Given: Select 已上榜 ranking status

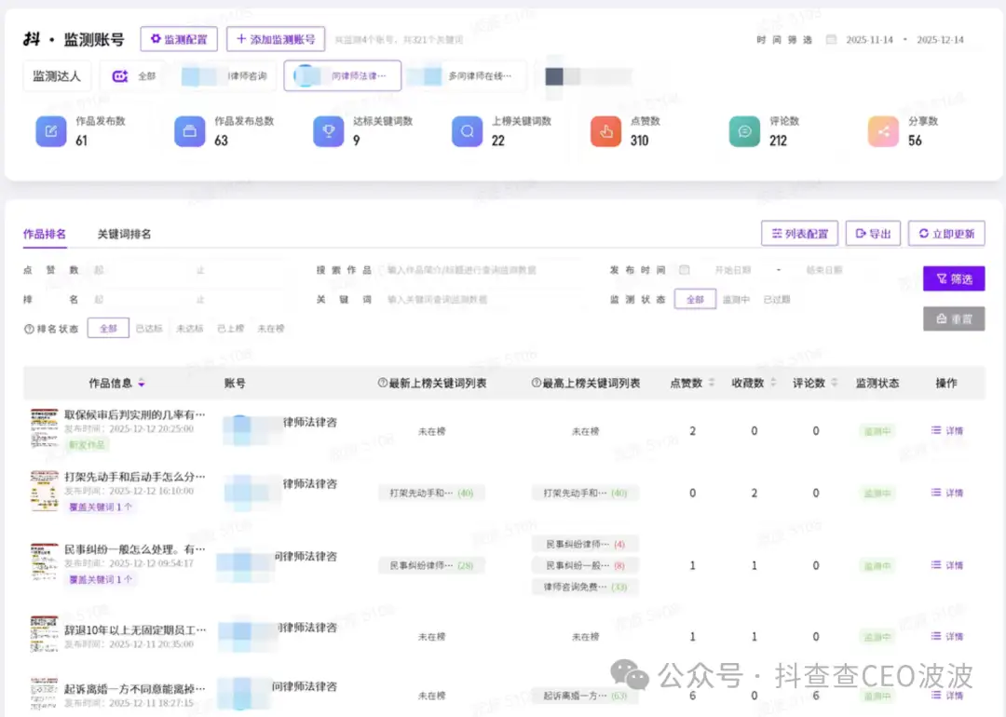Looking at the screenshot, I should [230, 329].
